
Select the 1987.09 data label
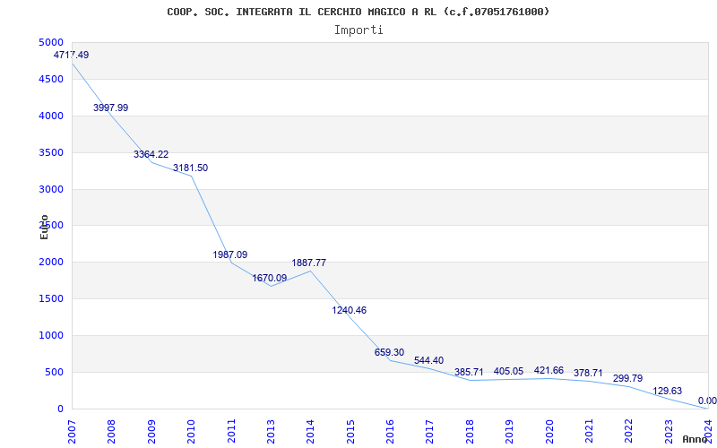[230, 254]
